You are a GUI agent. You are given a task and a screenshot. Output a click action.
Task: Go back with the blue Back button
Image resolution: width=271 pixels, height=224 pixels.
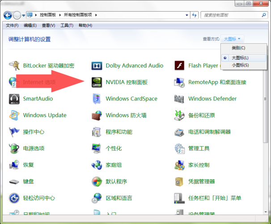tap(8, 15)
